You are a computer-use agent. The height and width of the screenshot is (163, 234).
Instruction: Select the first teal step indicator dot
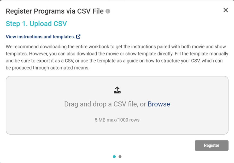(x=114, y=157)
